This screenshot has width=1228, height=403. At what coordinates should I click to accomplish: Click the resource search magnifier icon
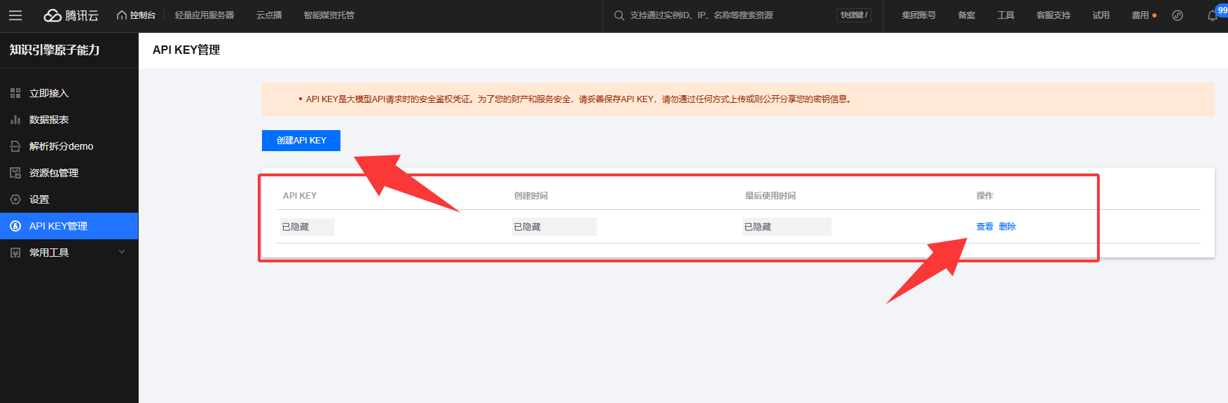click(x=619, y=15)
